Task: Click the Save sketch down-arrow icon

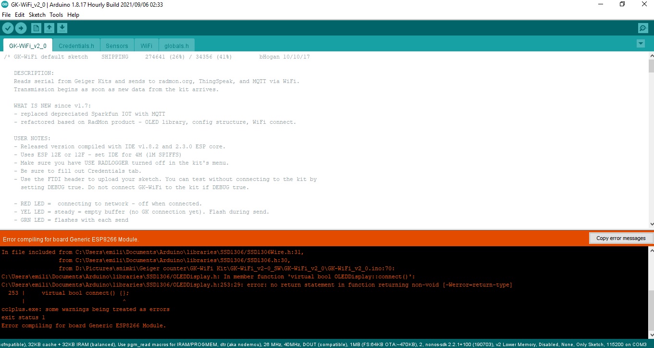Action: [62, 28]
